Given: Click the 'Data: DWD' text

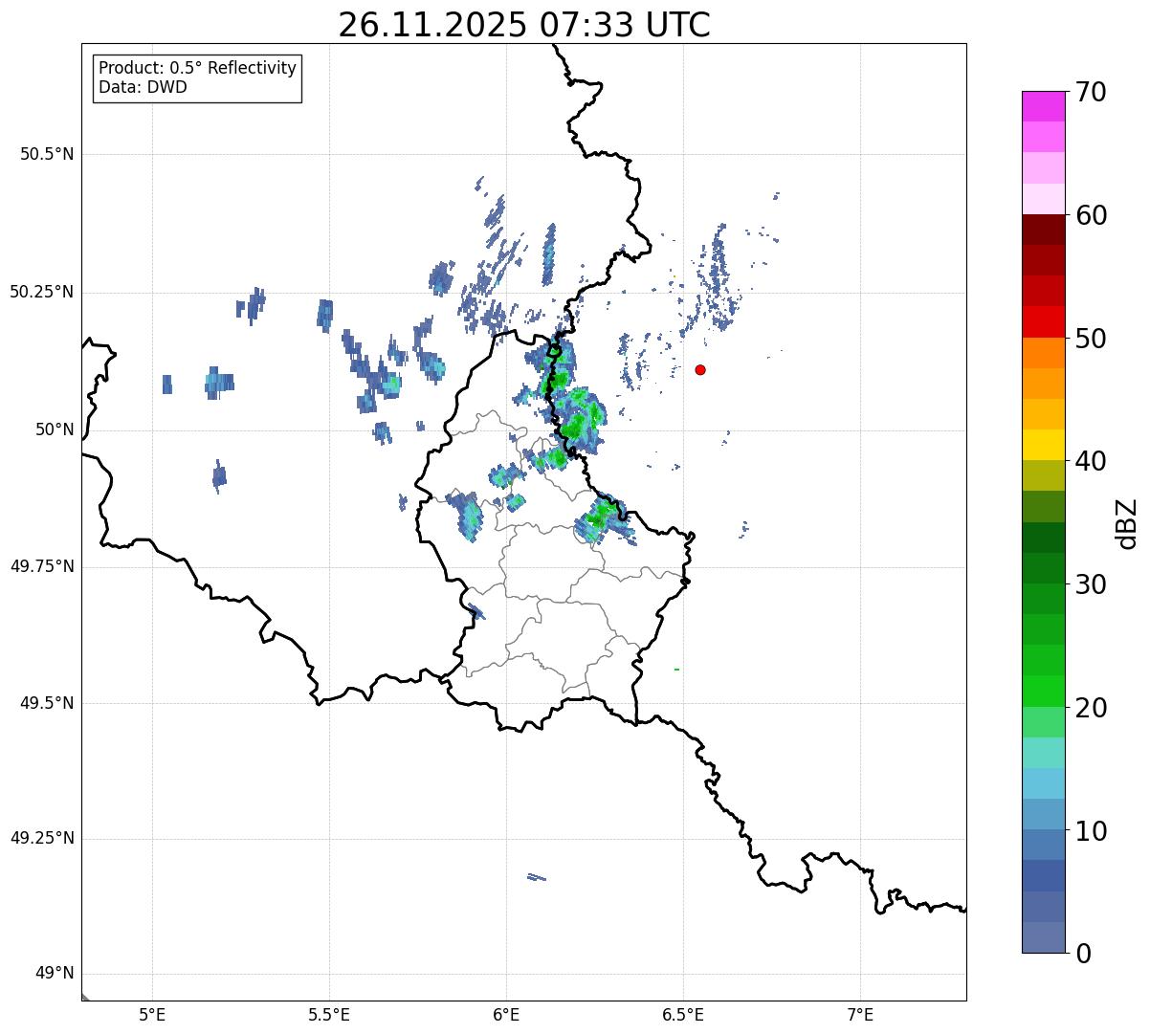Looking at the screenshot, I should click(143, 88).
